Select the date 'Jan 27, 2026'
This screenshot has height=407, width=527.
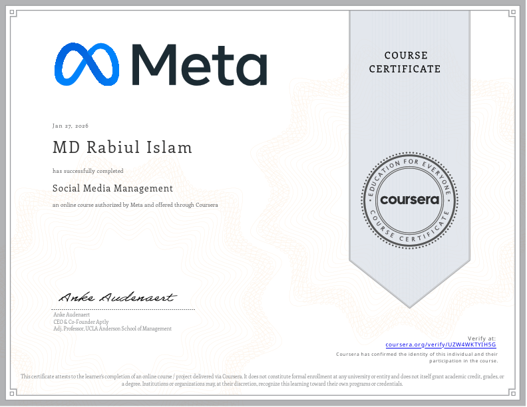point(71,126)
